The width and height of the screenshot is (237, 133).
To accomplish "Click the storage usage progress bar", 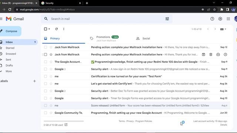I will 64,121.
